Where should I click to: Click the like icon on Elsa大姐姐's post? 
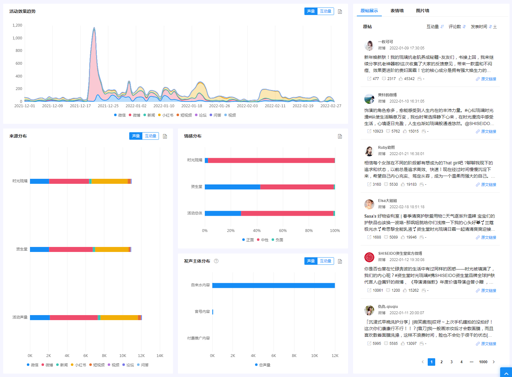403,237
